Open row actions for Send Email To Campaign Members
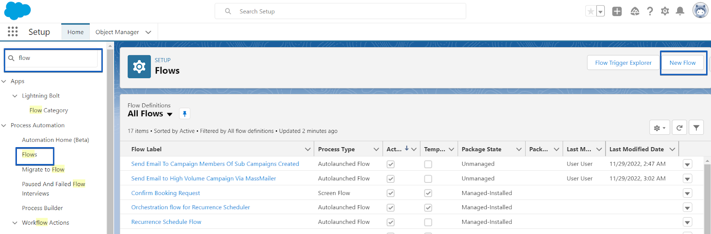Viewport: 711px width, 234px height. coord(687,164)
